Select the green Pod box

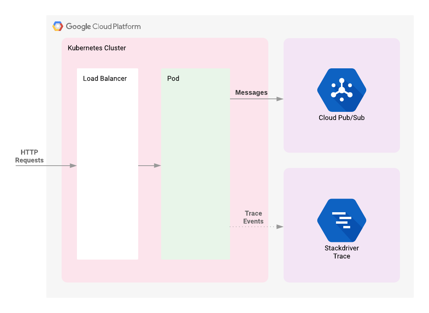pyautogui.click(x=195, y=164)
